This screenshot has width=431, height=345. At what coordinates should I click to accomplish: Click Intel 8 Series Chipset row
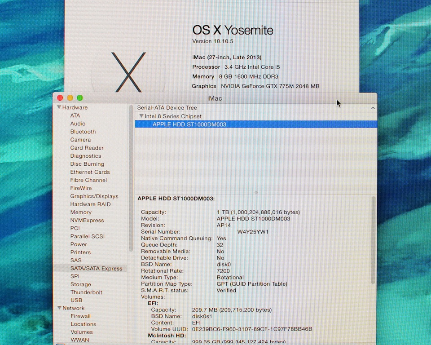click(x=256, y=116)
